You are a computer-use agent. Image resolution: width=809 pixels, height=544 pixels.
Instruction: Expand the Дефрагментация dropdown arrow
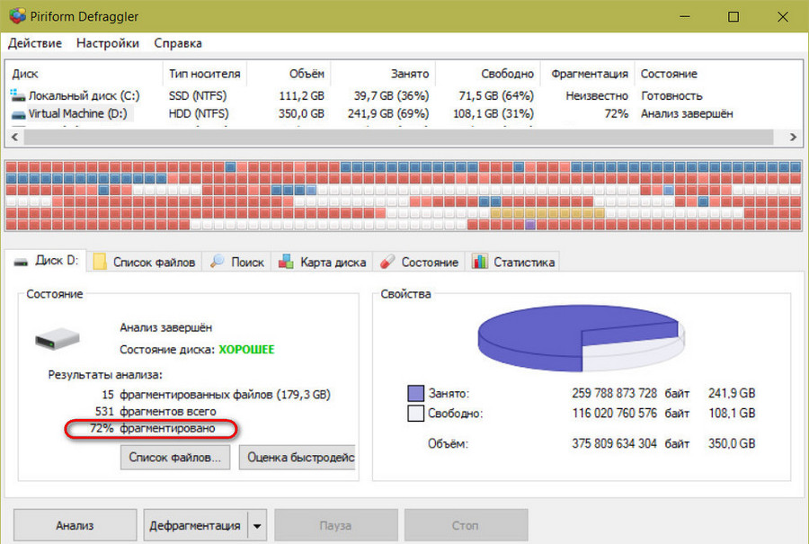pyautogui.click(x=257, y=526)
